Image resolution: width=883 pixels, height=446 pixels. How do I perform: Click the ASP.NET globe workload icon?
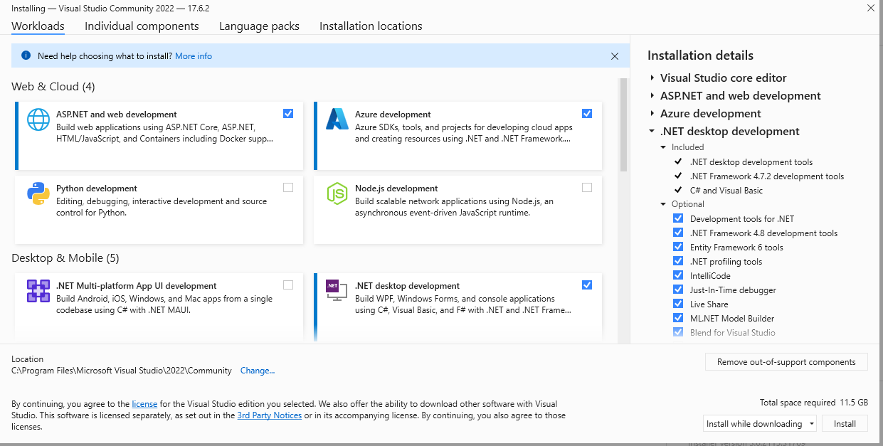point(38,119)
